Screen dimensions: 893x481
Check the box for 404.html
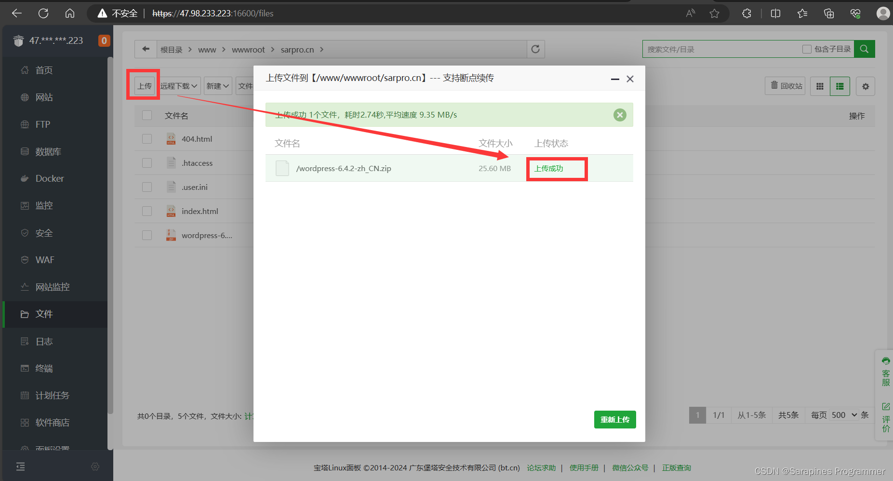pyautogui.click(x=147, y=139)
